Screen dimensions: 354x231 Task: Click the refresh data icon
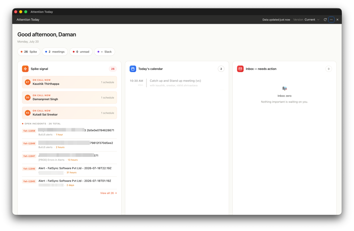pos(325,20)
